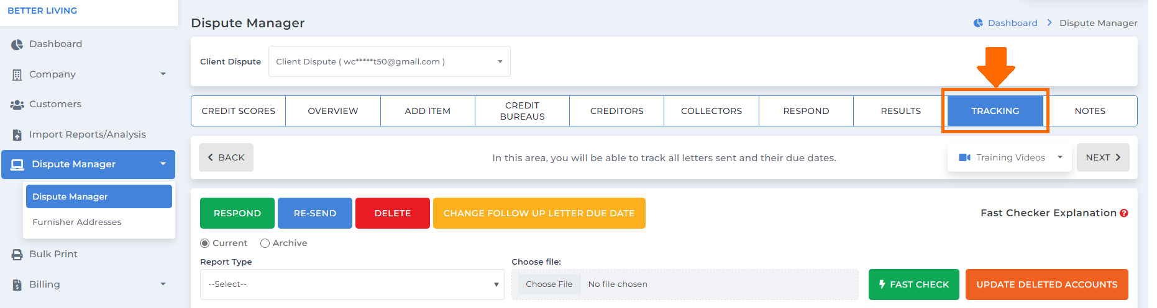Click the Fast Checker Explanation help icon
This screenshot has width=1157, height=308.
coord(1124,213)
